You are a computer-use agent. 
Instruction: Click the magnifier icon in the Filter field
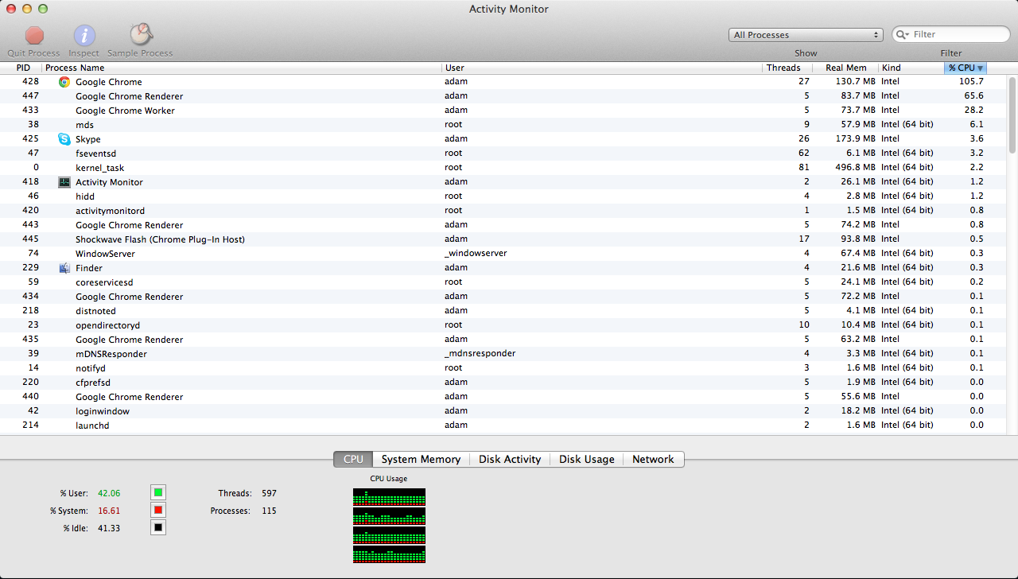[x=903, y=34]
